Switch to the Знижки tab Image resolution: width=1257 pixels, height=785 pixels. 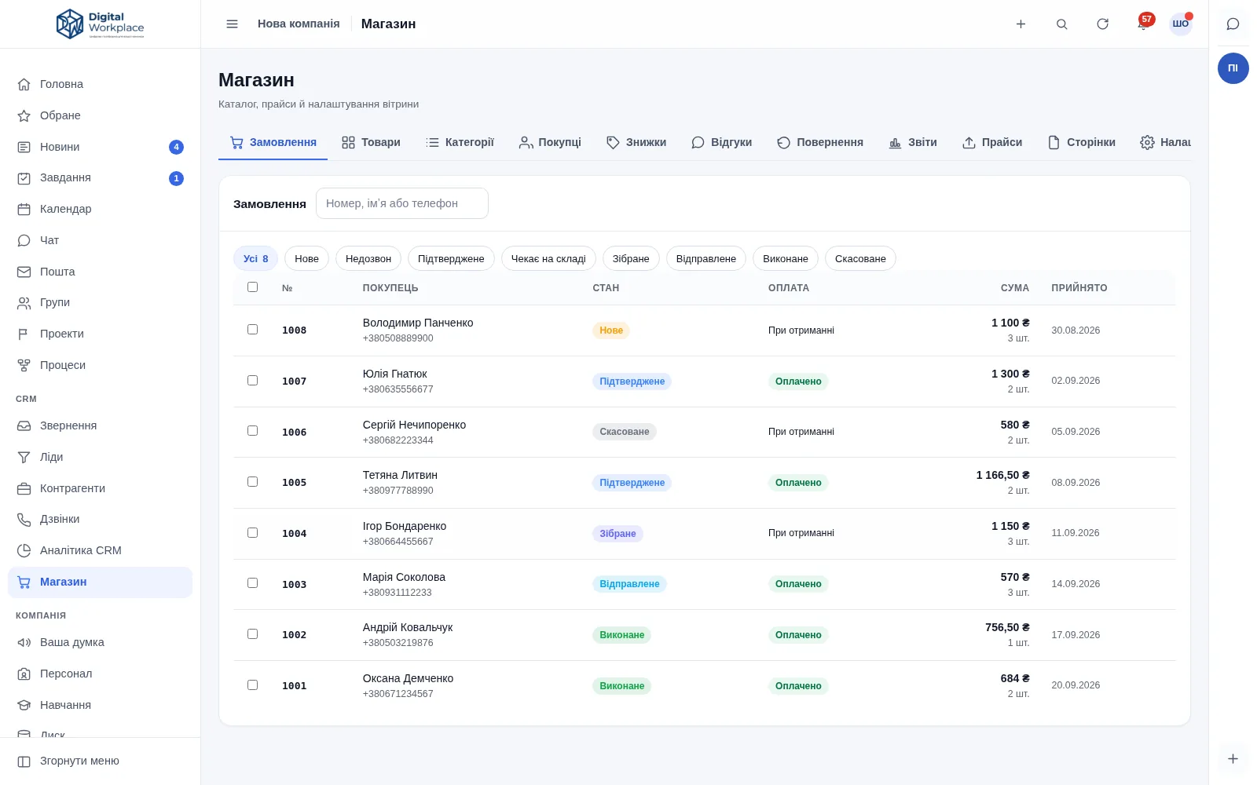(x=636, y=142)
